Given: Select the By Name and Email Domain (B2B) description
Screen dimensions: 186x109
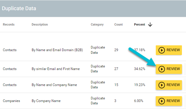Looking at the screenshot, I should pyautogui.click(x=57, y=50).
